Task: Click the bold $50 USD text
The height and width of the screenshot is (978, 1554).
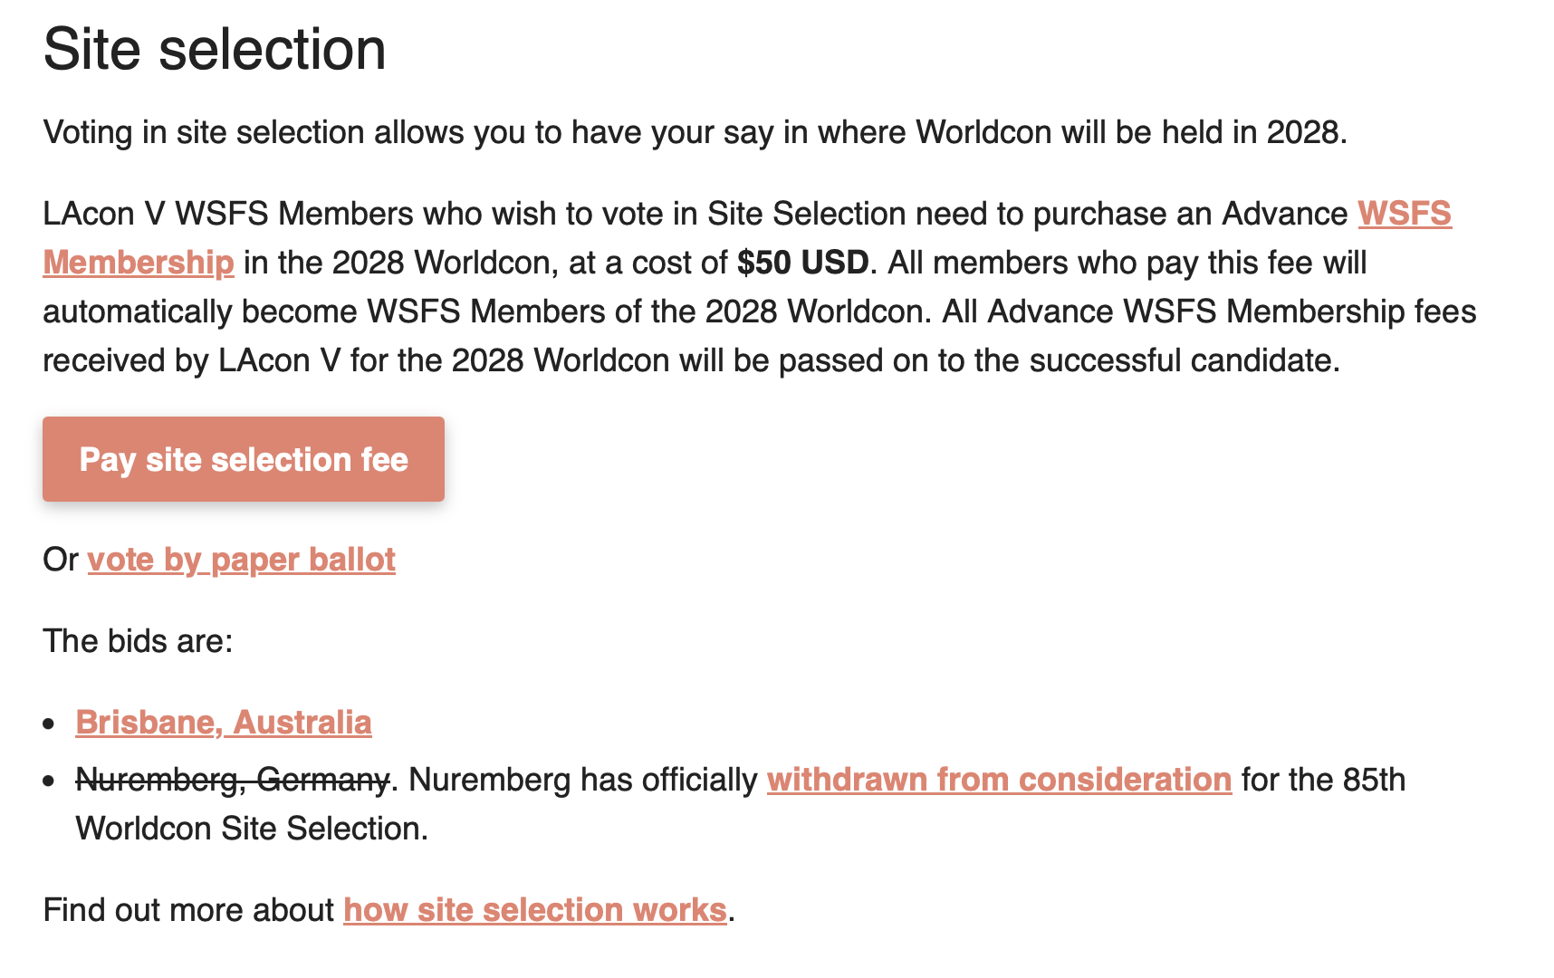Action: pos(803,263)
